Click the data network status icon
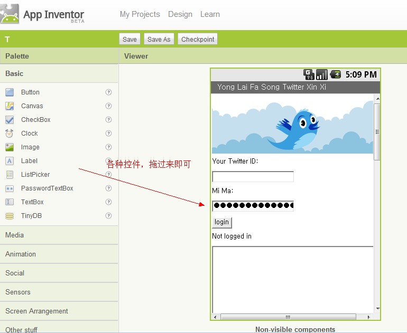Viewport: 407px width, 333px height. (x=309, y=74)
